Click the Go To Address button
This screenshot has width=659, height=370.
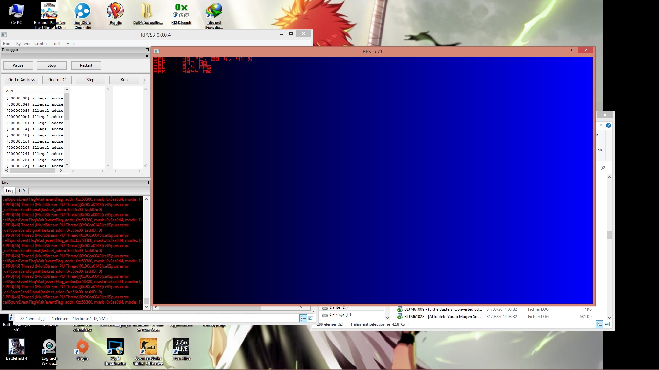click(21, 80)
